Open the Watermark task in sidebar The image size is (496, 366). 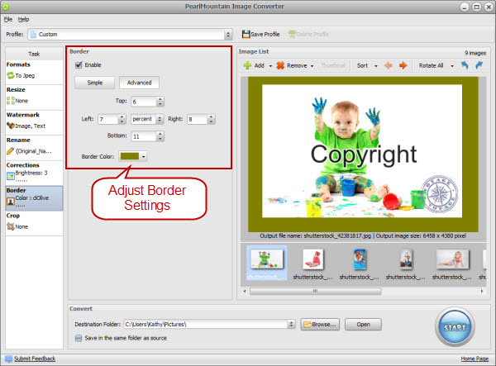tap(34, 121)
